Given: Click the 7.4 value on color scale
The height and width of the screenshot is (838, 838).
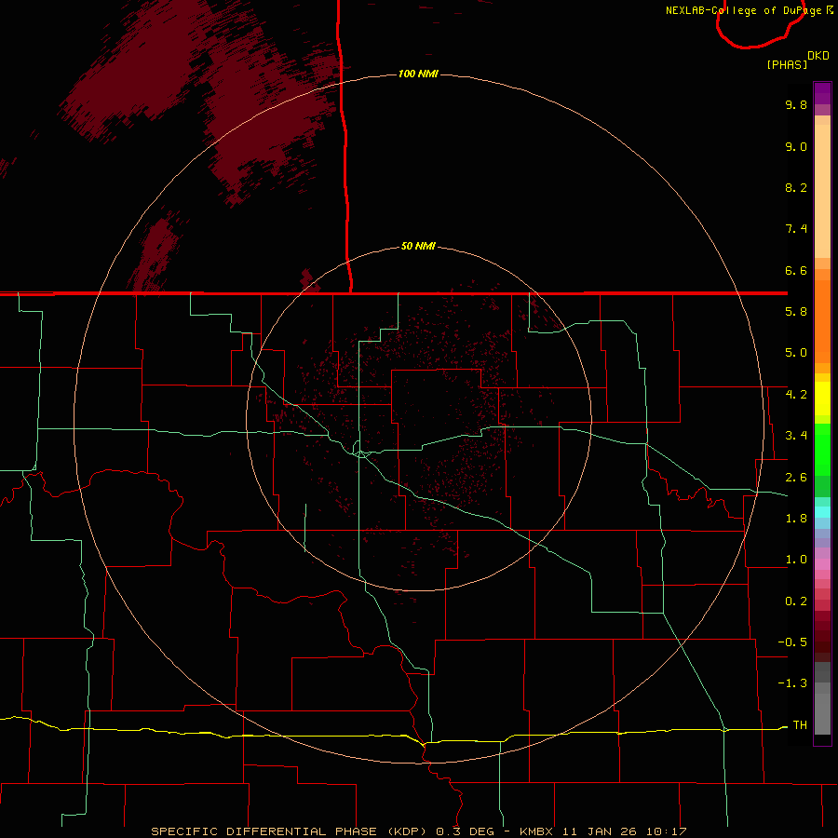Looking at the screenshot, I should pyautogui.click(x=796, y=229).
